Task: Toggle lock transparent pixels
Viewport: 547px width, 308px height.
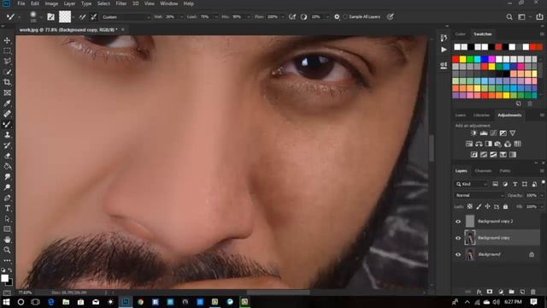Action: (470, 207)
